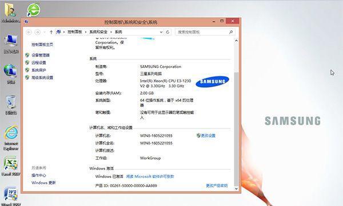Open Windows 更新 link in sidebar
This screenshot has width=343, height=206.
43,183
